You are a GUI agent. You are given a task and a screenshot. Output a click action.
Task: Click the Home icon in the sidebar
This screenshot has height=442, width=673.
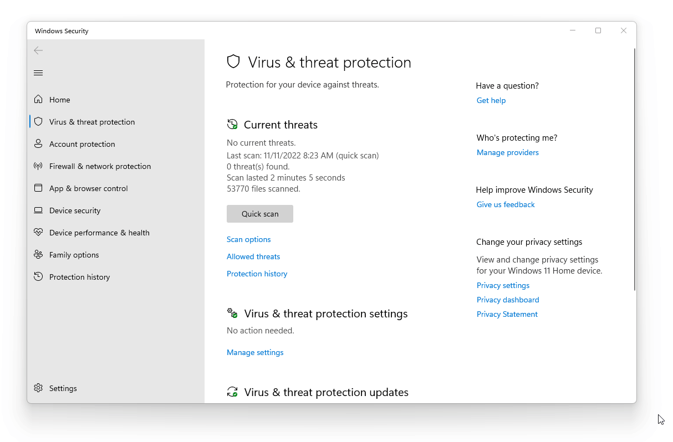(x=38, y=99)
